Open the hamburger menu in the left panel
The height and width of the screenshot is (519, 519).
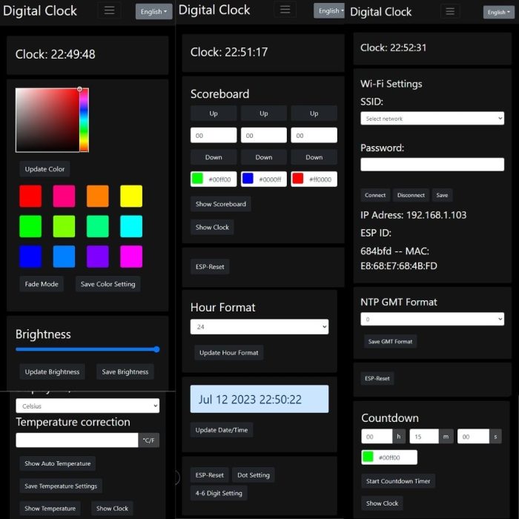point(109,10)
